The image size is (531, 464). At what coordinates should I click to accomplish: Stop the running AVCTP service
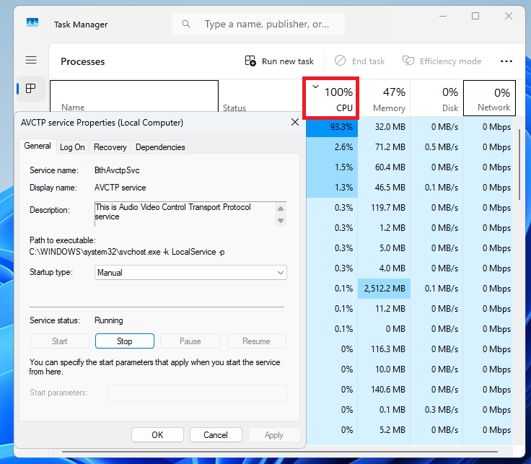(x=125, y=341)
